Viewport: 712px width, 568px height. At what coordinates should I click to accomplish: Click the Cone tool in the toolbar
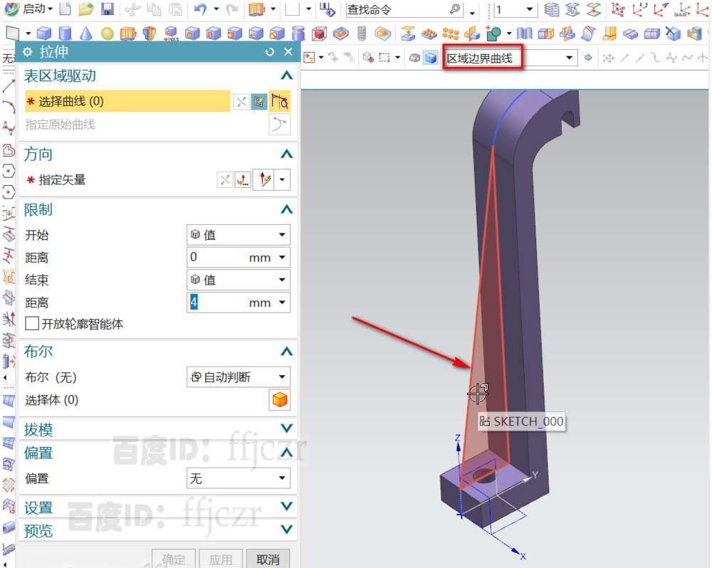click(x=85, y=33)
